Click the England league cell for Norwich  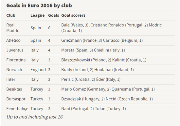[x=38, y=70]
